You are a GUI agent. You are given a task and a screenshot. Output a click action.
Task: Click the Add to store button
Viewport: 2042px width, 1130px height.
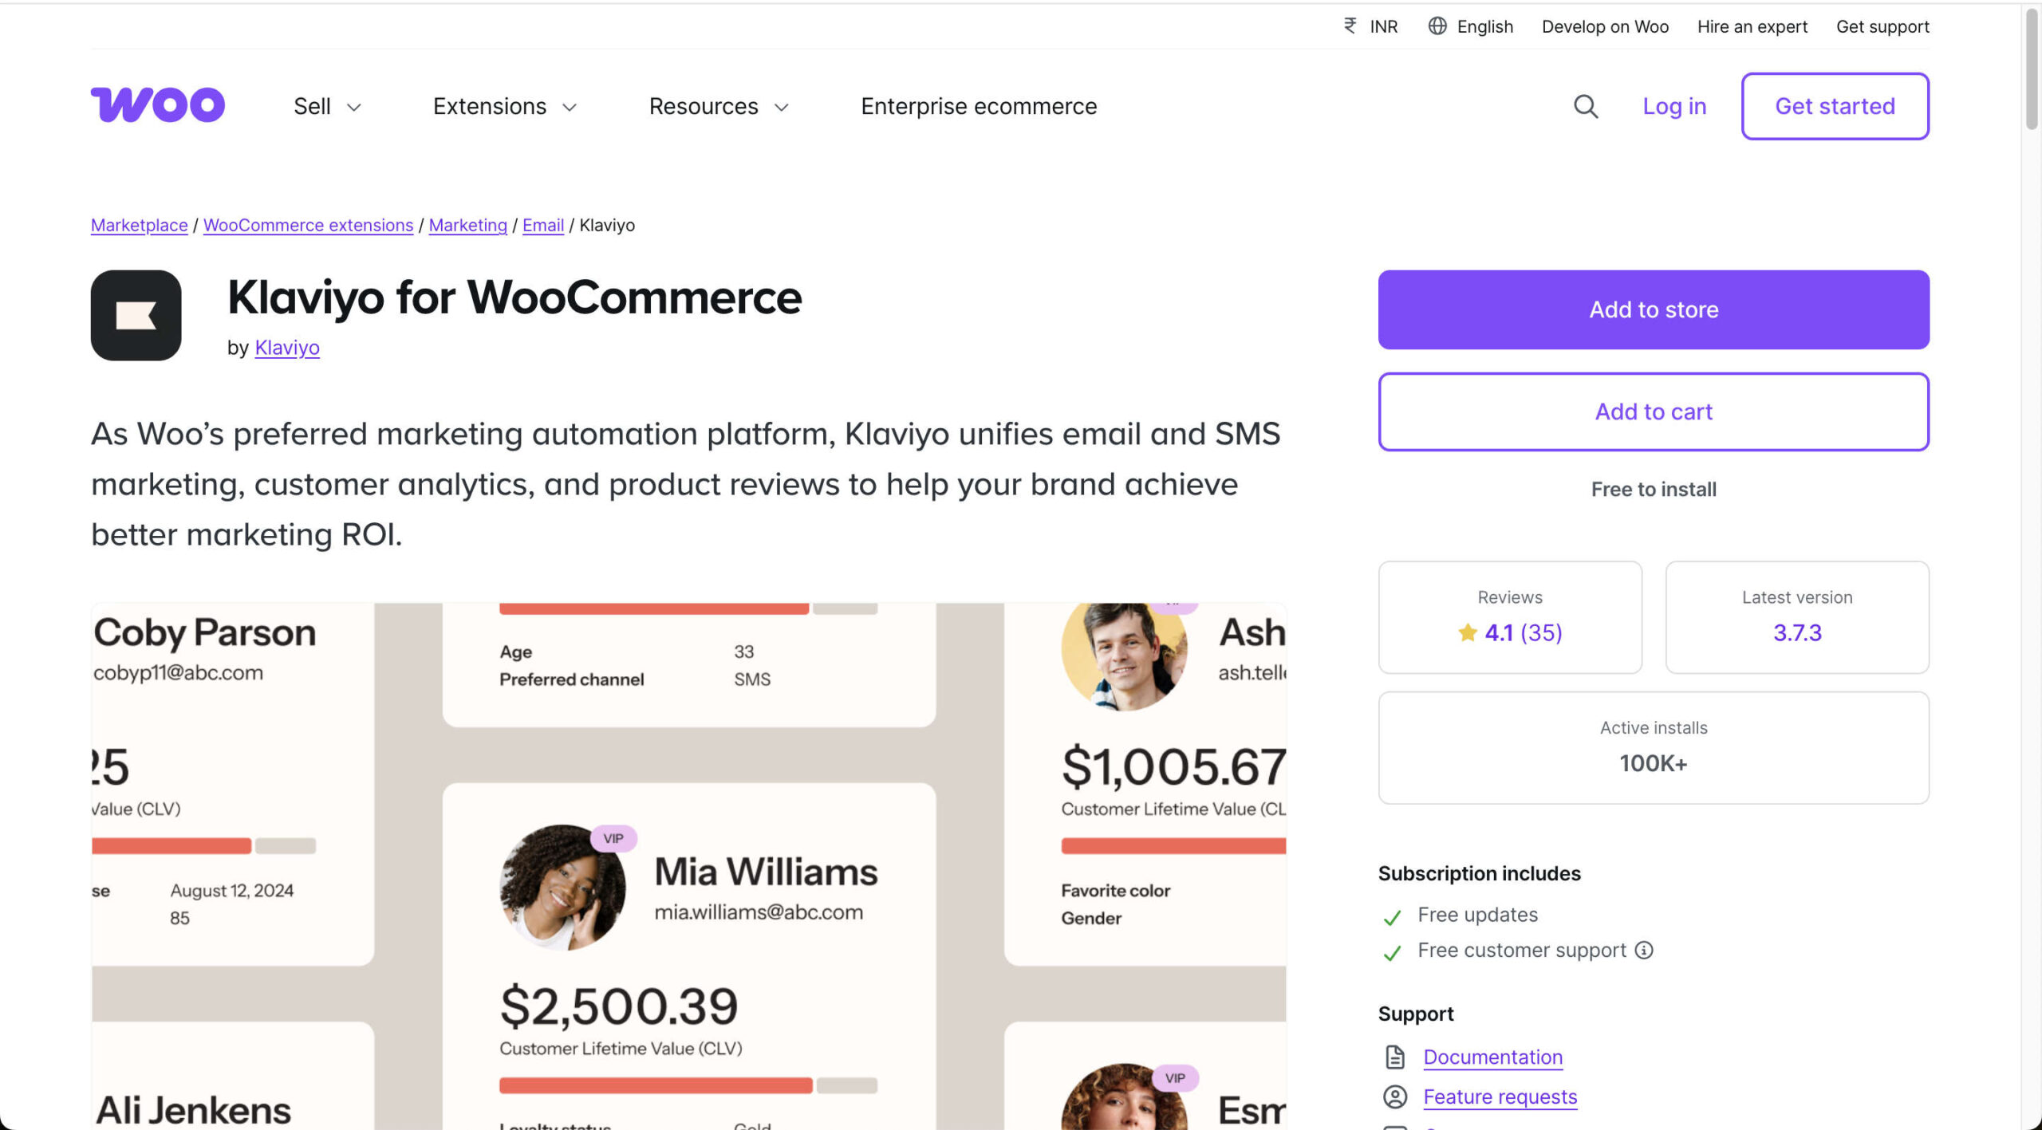click(1653, 309)
